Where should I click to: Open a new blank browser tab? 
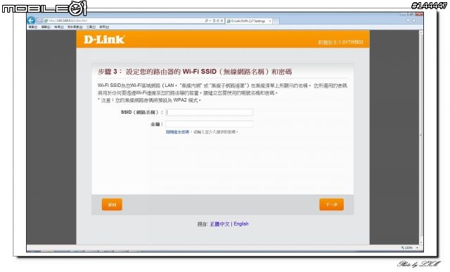(x=276, y=21)
